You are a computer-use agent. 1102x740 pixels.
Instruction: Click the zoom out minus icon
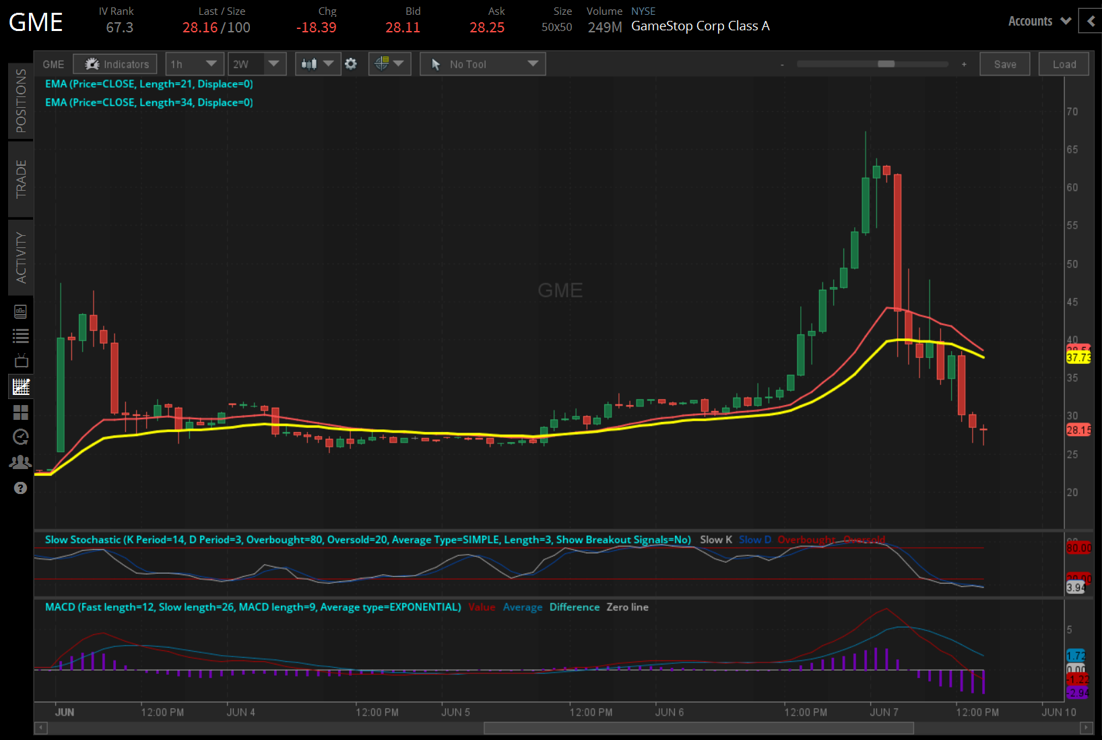(782, 65)
